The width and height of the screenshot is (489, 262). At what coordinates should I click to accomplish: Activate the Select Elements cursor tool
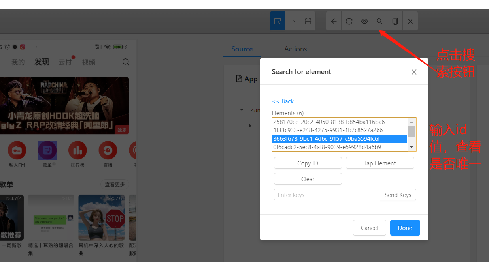click(x=278, y=21)
